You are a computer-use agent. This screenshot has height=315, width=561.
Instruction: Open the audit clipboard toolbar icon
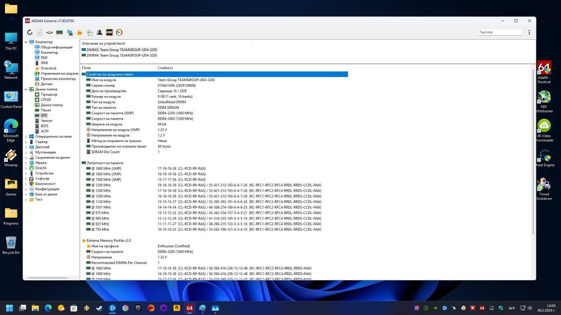[x=90, y=32]
